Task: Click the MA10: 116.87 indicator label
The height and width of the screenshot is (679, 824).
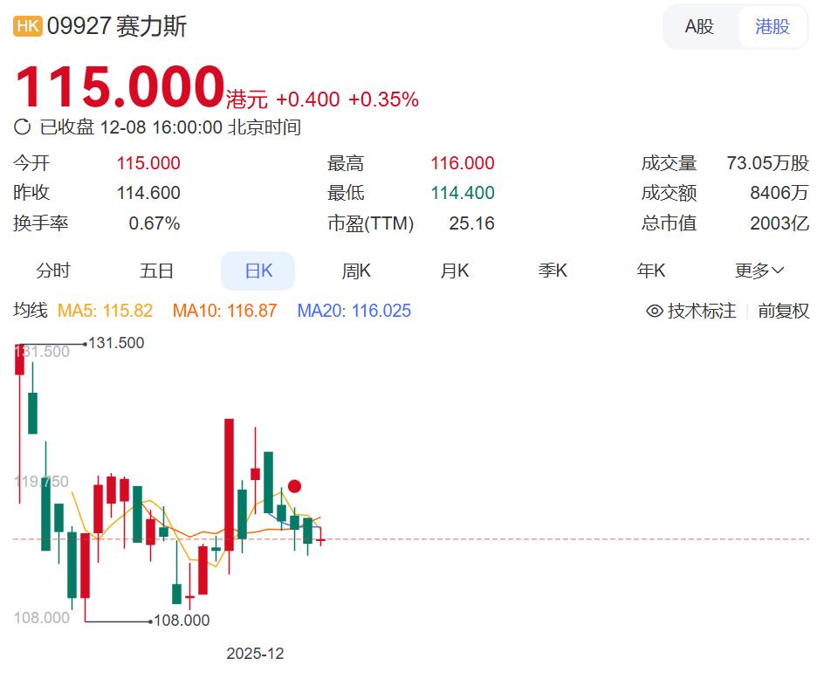Action: [x=224, y=311]
